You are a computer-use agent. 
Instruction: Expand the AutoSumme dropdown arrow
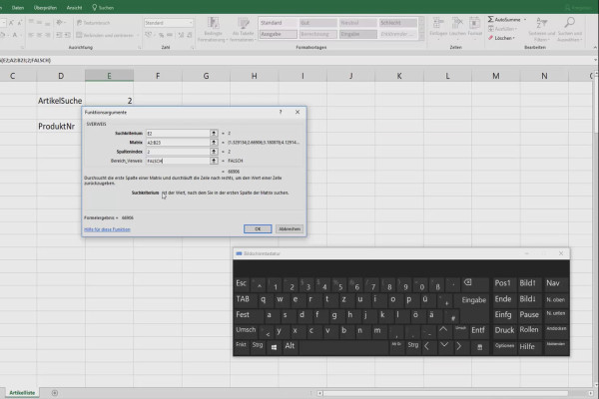525,20
